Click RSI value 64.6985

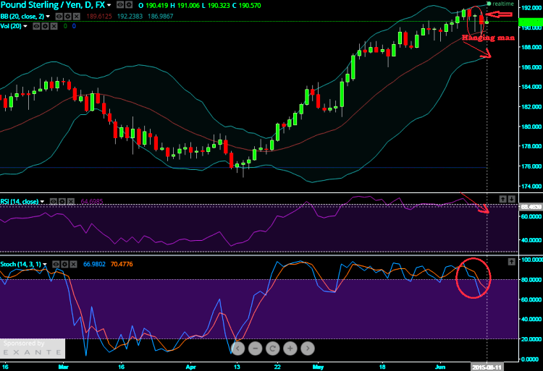pyautogui.click(x=92, y=202)
